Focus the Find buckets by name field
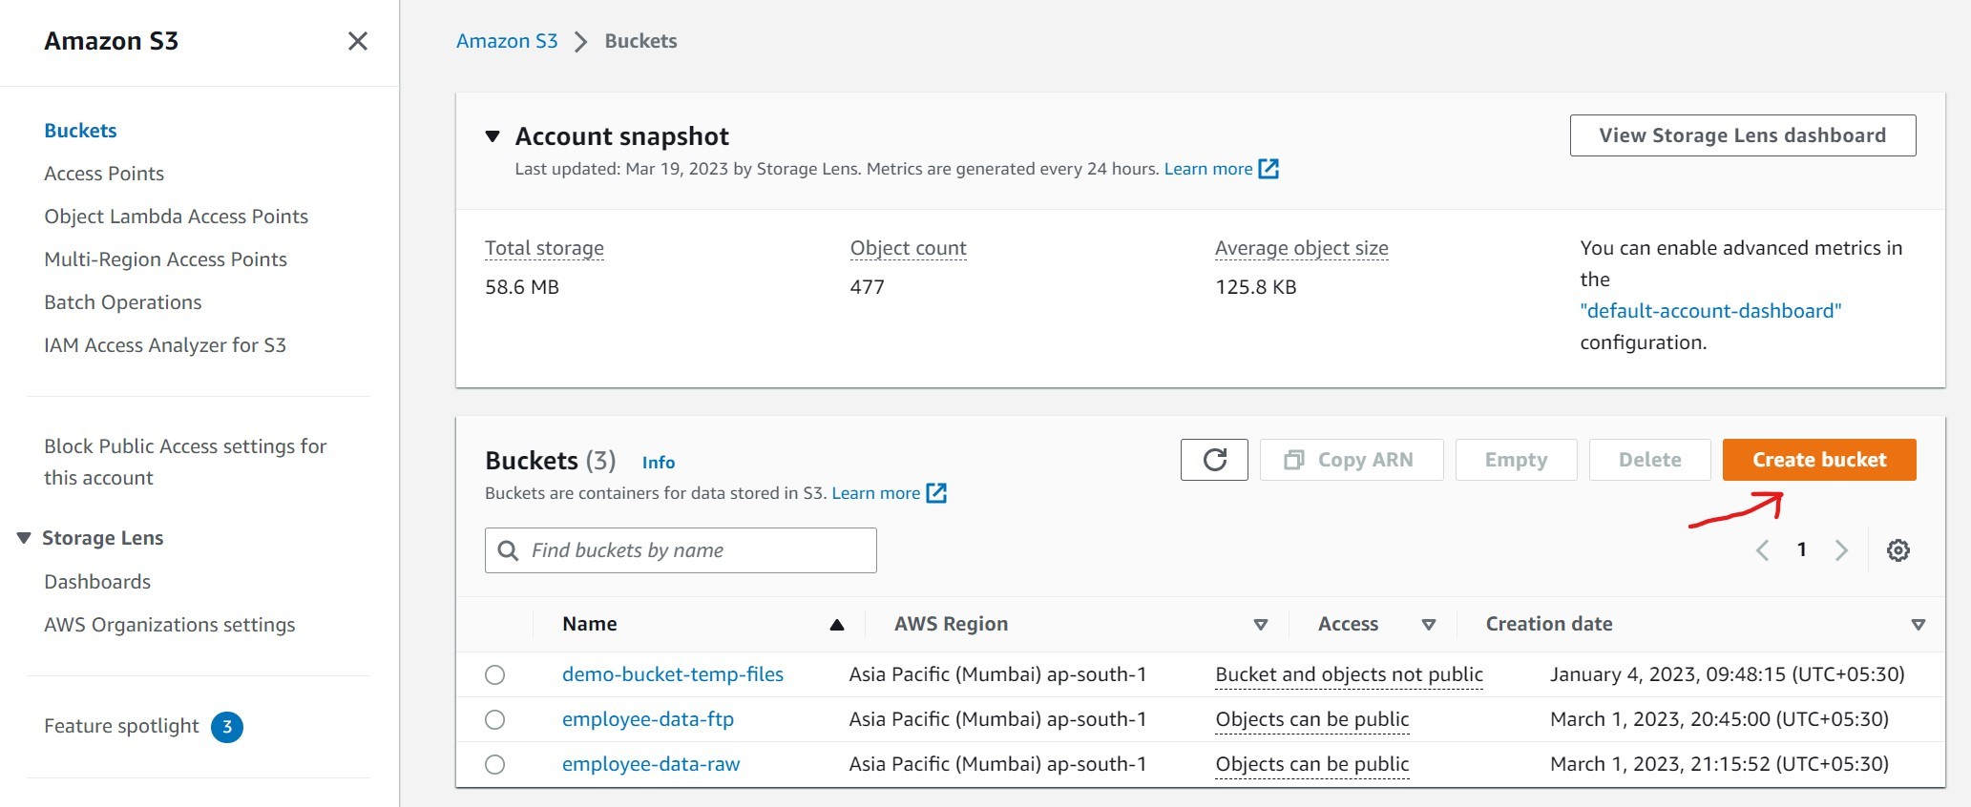Image resolution: width=1971 pixels, height=807 pixels. [681, 550]
